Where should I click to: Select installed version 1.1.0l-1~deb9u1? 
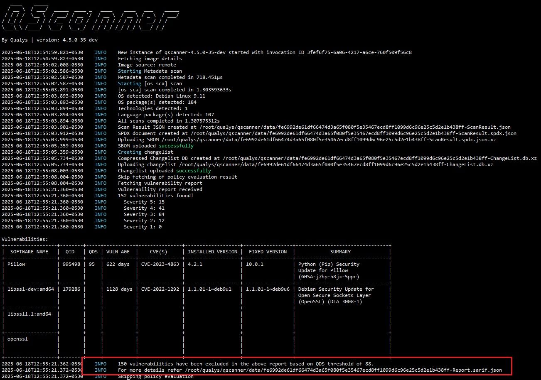pos(209,289)
